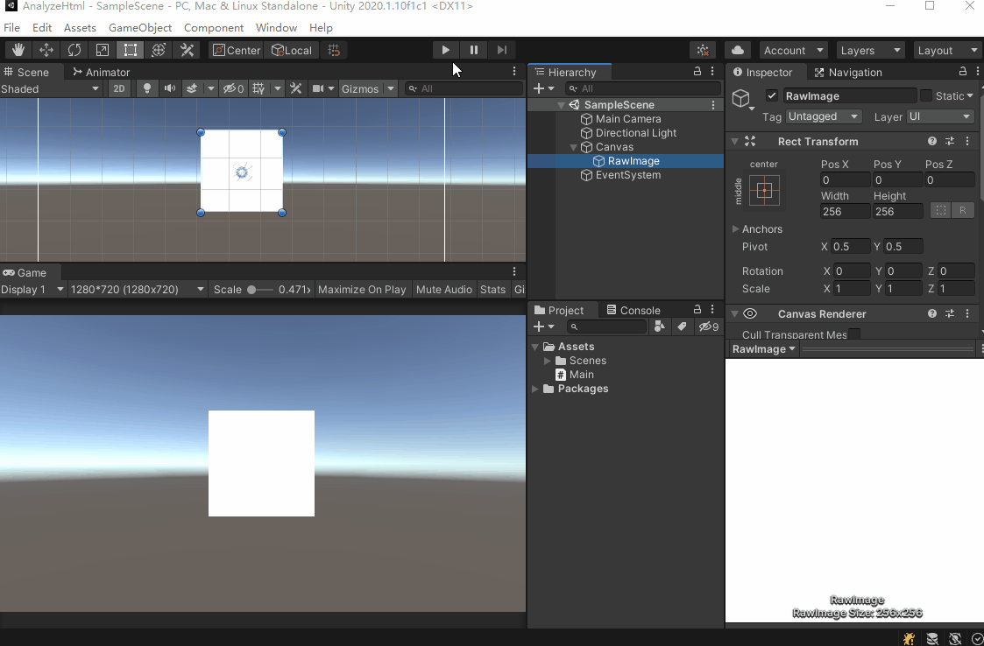Toggle RawImage active checkbox
Viewport: 984px width, 646px height.
point(772,96)
